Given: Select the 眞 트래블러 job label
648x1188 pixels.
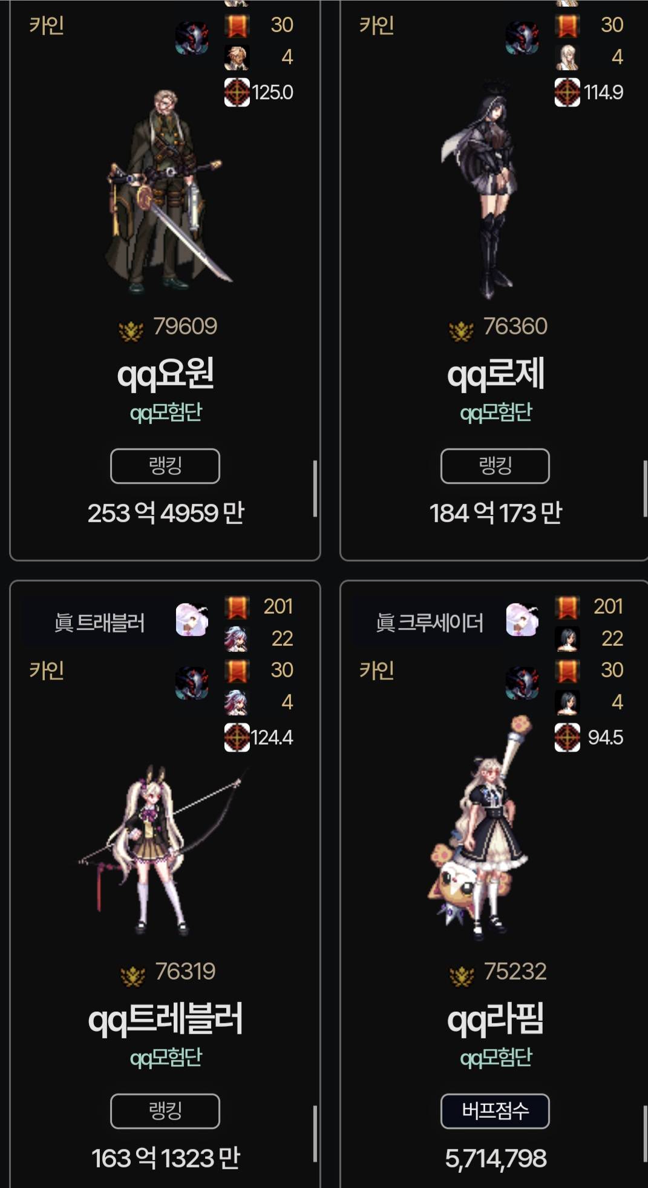Looking at the screenshot, I should click(x=99, y=623).
